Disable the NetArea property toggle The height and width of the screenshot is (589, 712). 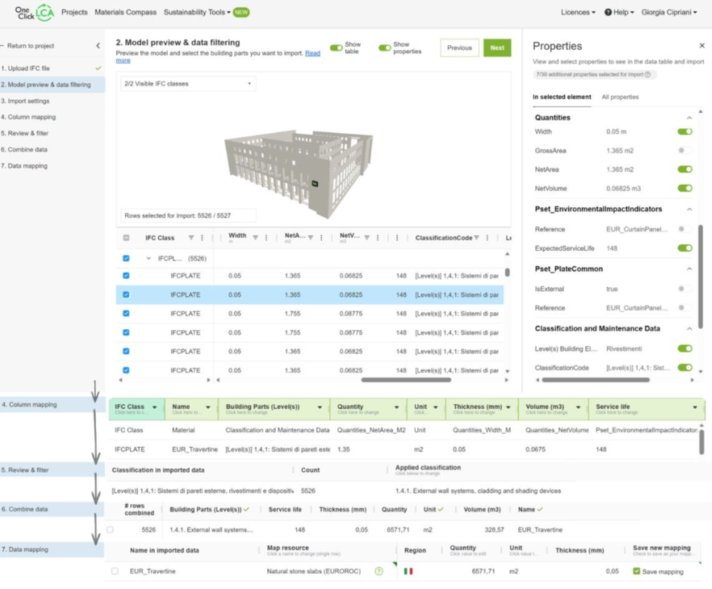tap(685, 170)
